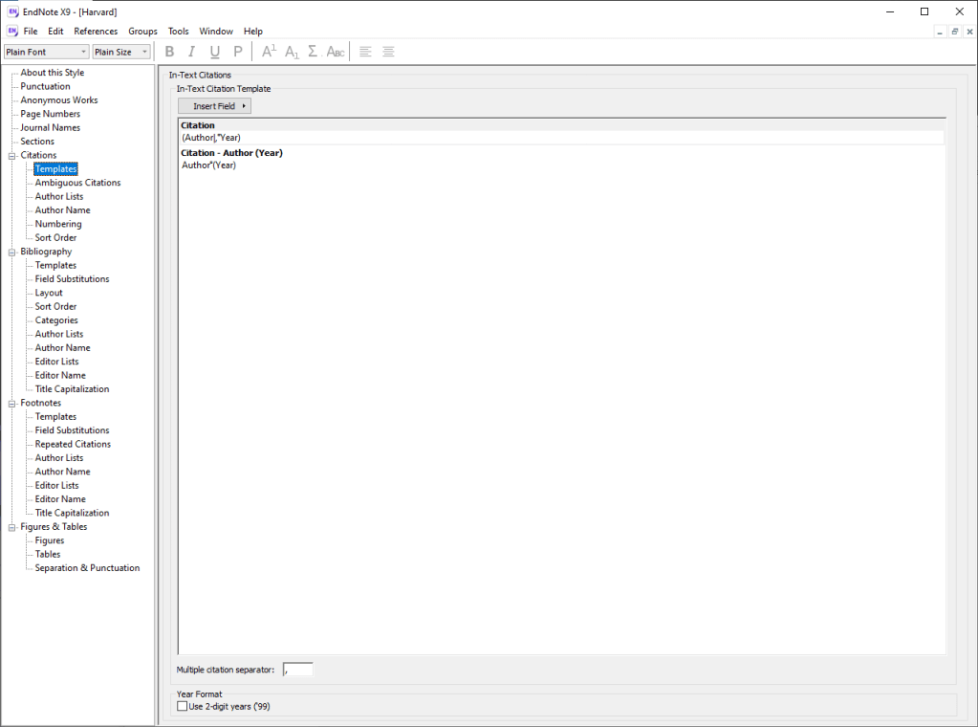Viewport: 978px width, 727px height.
Task: Click the Insert Field button
Action: click(214, 106)
